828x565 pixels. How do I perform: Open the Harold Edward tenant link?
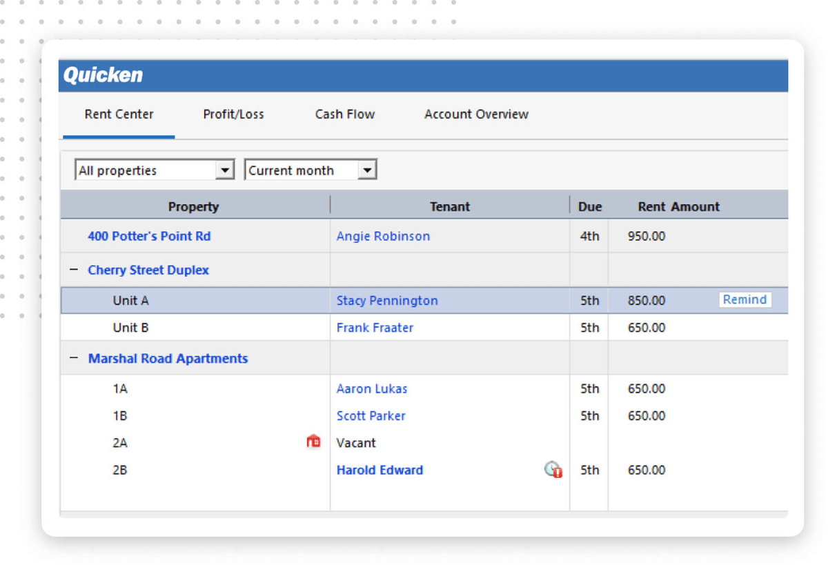pos(379,470)
